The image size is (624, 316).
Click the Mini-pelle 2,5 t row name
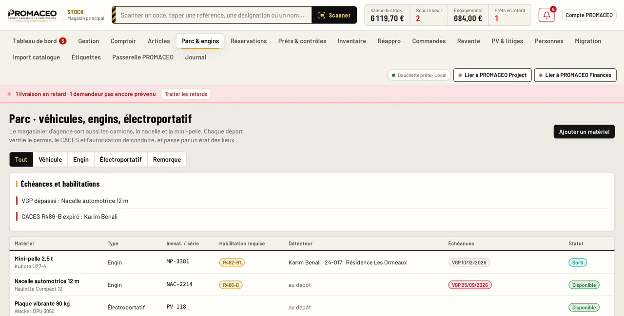pos(34,259)
